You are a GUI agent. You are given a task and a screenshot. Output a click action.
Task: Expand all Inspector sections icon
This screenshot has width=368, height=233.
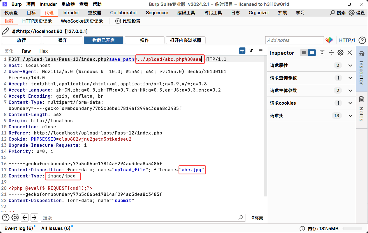(322, 52)
